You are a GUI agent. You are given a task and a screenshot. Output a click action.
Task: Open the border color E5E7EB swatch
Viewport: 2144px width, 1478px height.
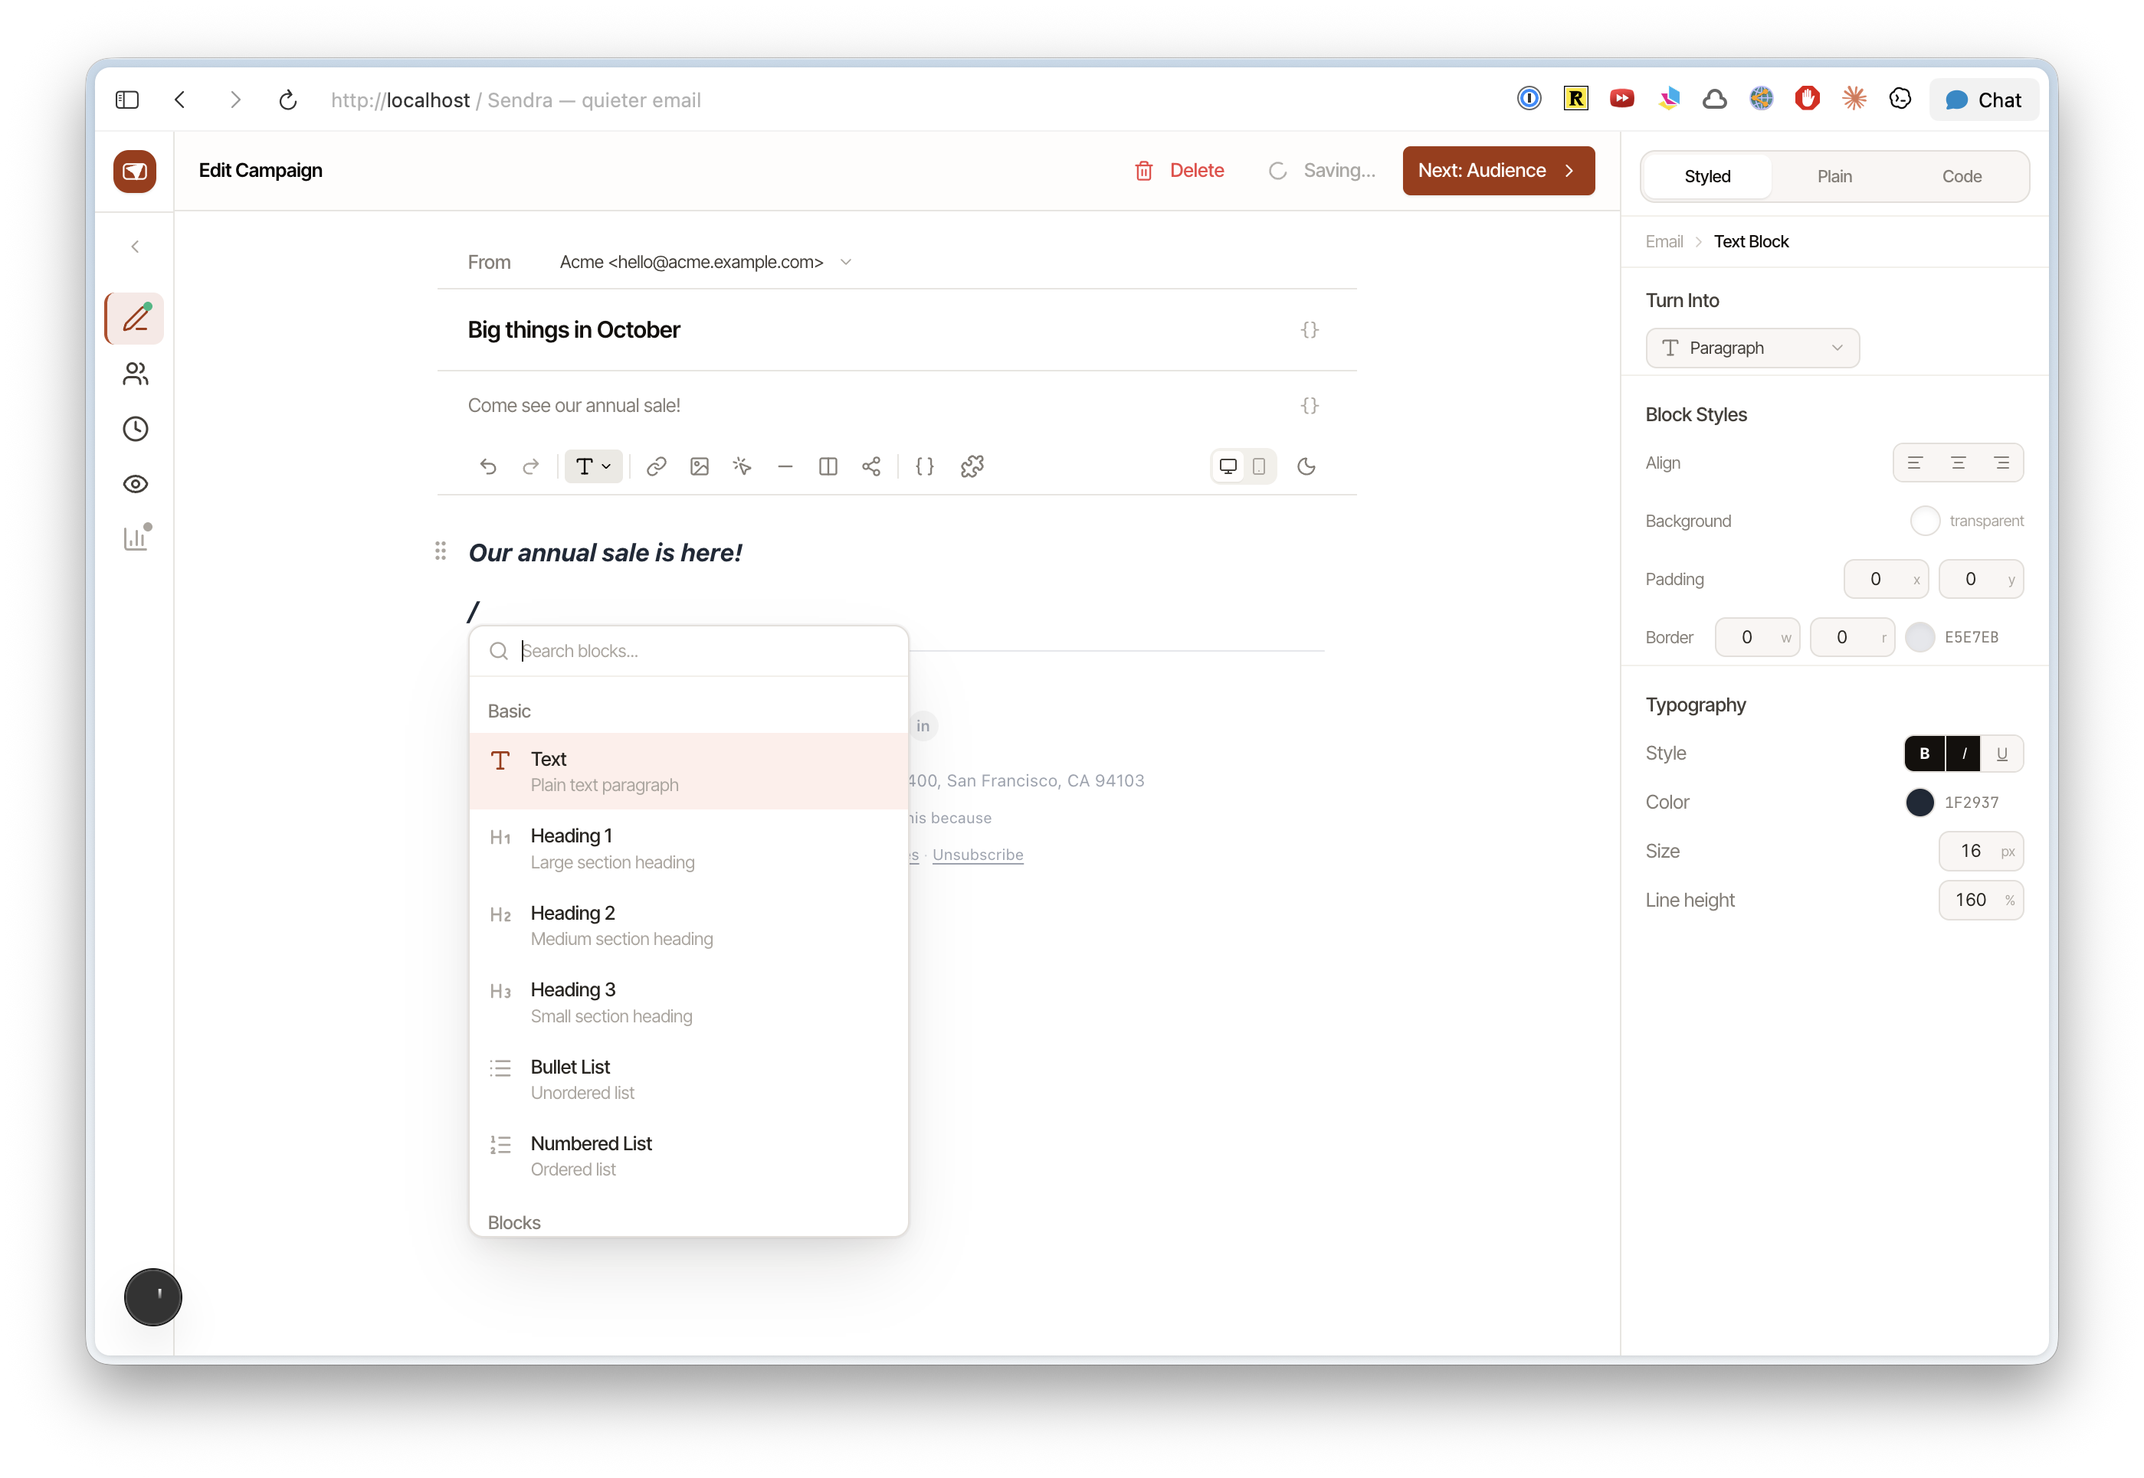[1919, 637]
